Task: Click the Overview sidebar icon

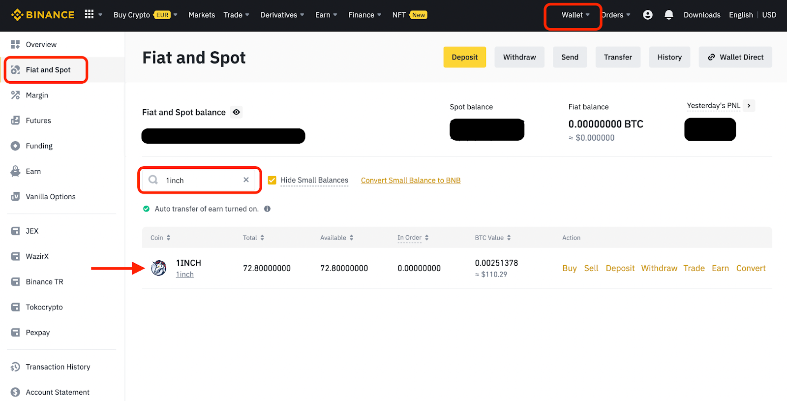Action: click(15, 44)
